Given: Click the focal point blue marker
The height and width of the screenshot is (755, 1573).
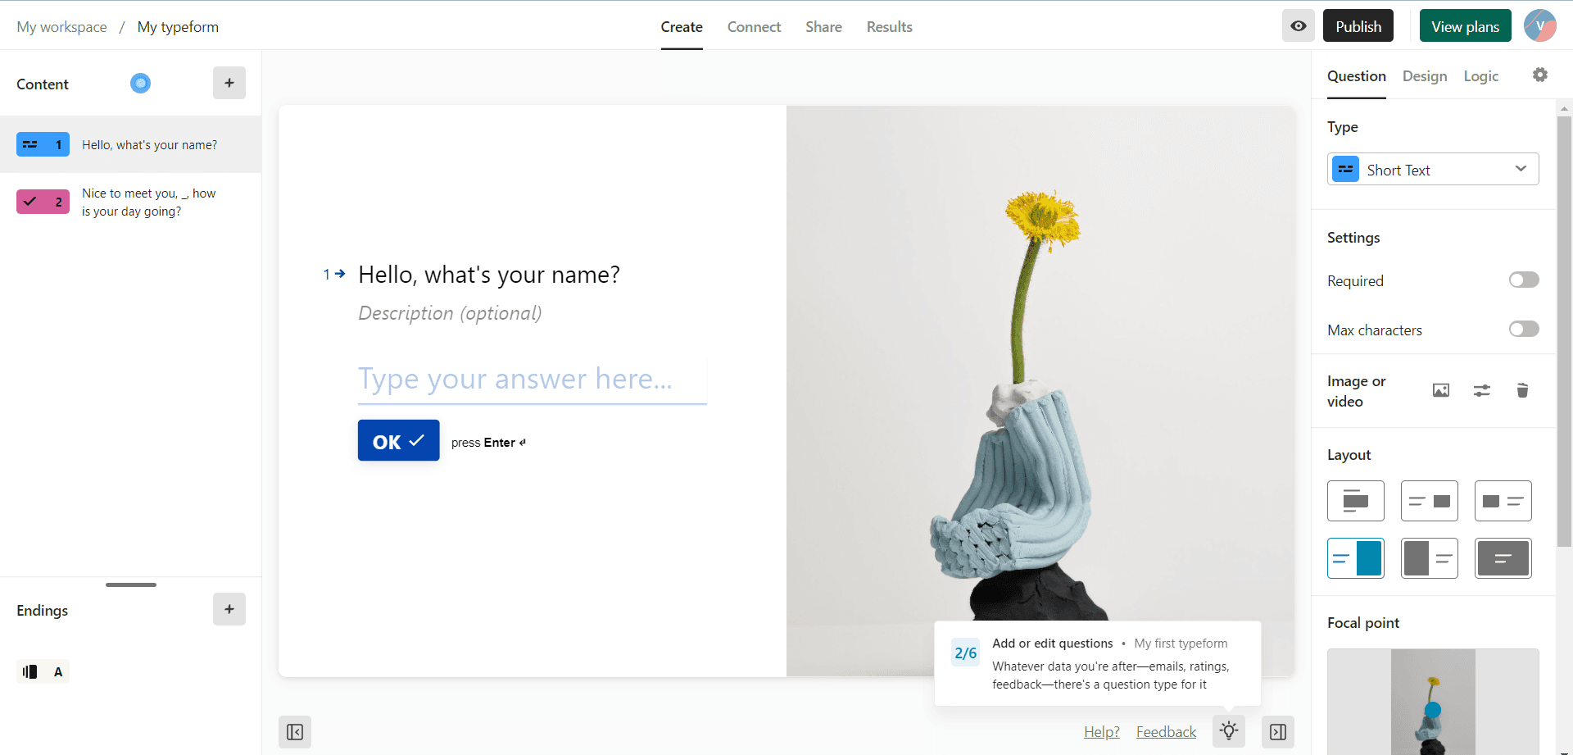Looking at the screenshot, I should (1433, 710).
